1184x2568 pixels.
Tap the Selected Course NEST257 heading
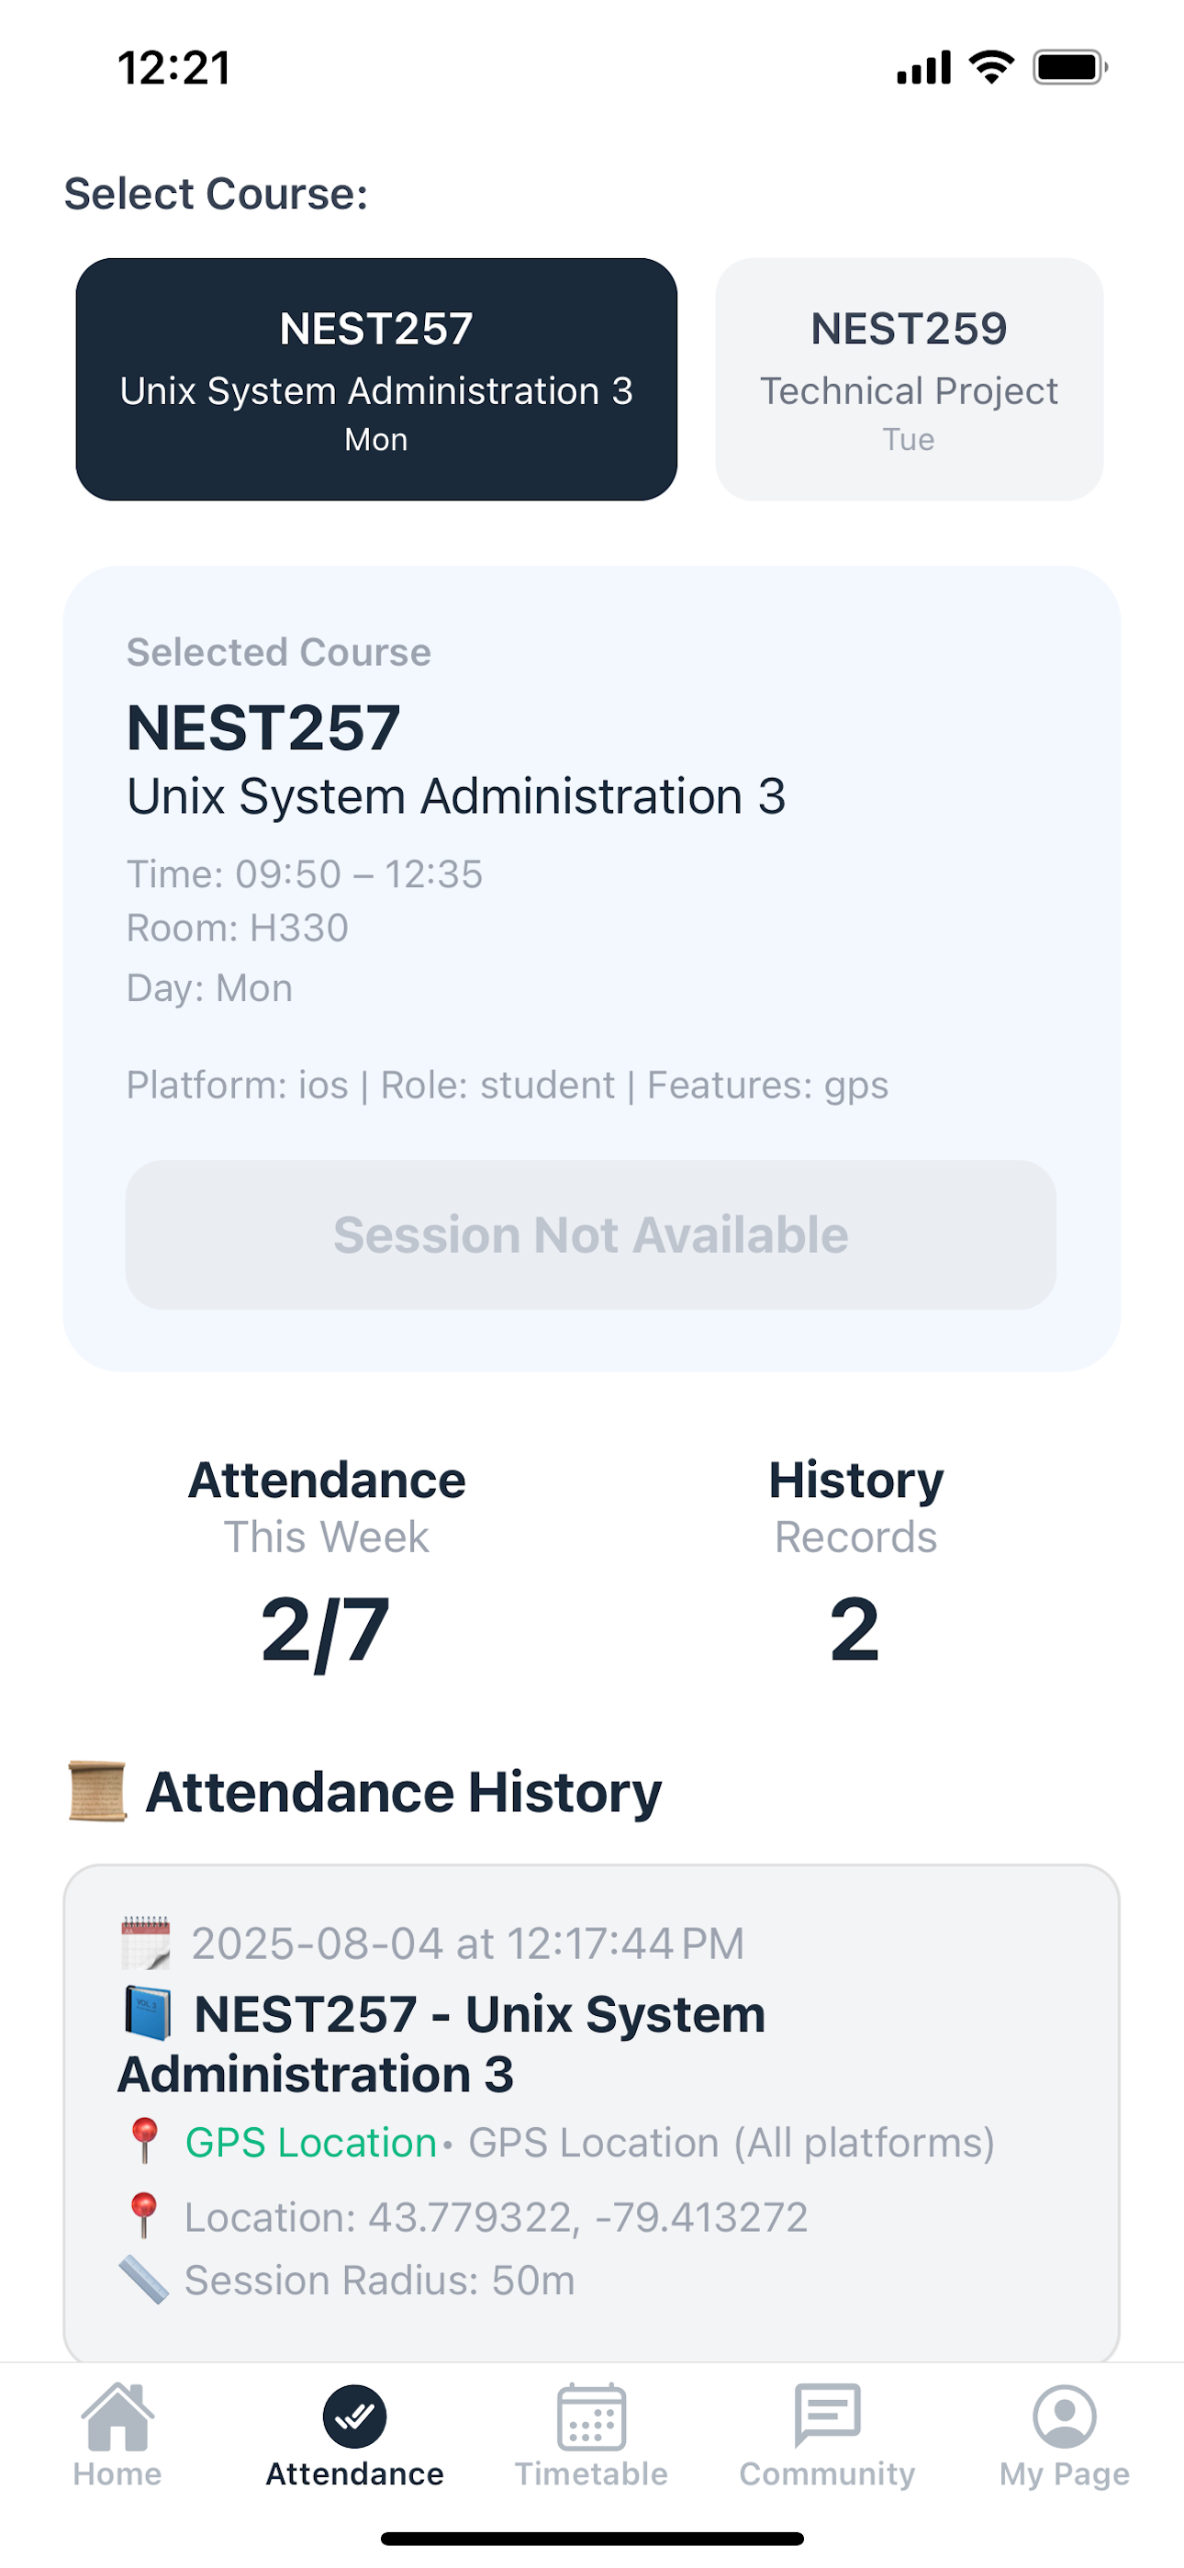(x=263, y=726)
